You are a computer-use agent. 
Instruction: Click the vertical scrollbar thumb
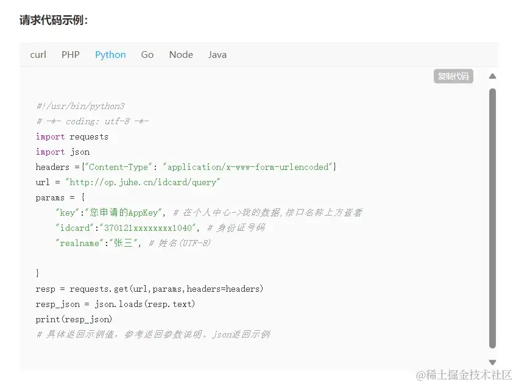click(492, 218)
